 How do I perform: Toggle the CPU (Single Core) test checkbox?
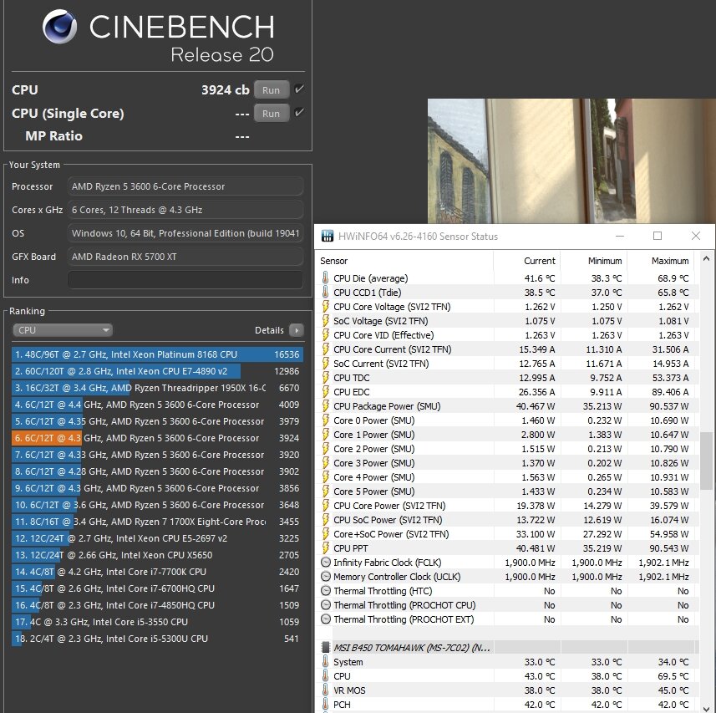point(299,112)
